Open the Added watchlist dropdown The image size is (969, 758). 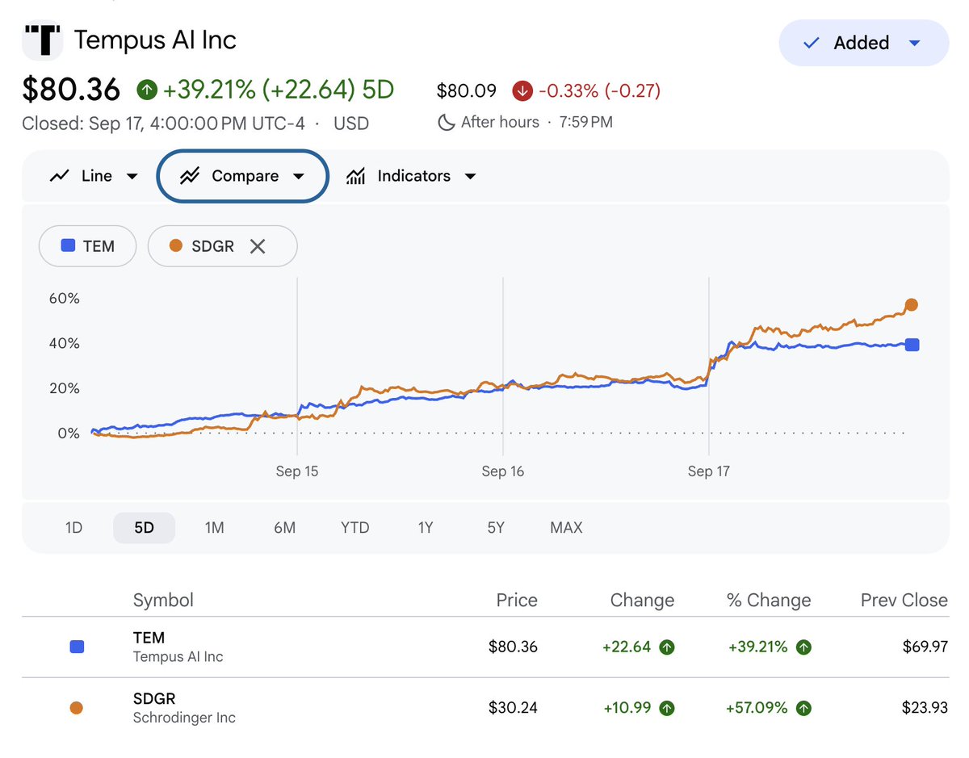pos(863,43)
